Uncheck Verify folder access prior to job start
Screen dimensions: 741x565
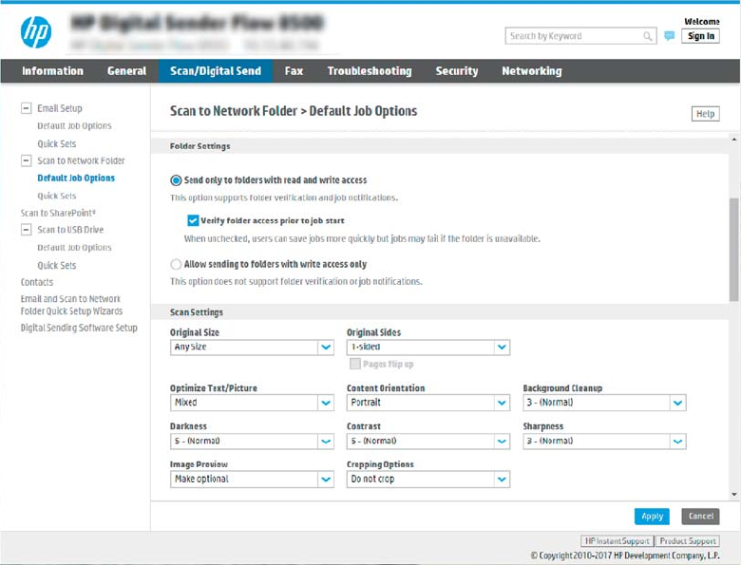193,220
